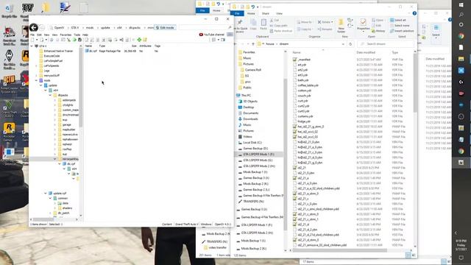Open the Tools menu in OpenIV
The image size is (471, 265).
pyautogui.click(x=77, y=35)
